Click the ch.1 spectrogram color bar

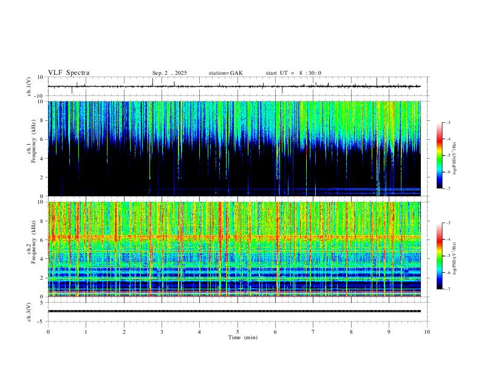click(x=439, y=156)
